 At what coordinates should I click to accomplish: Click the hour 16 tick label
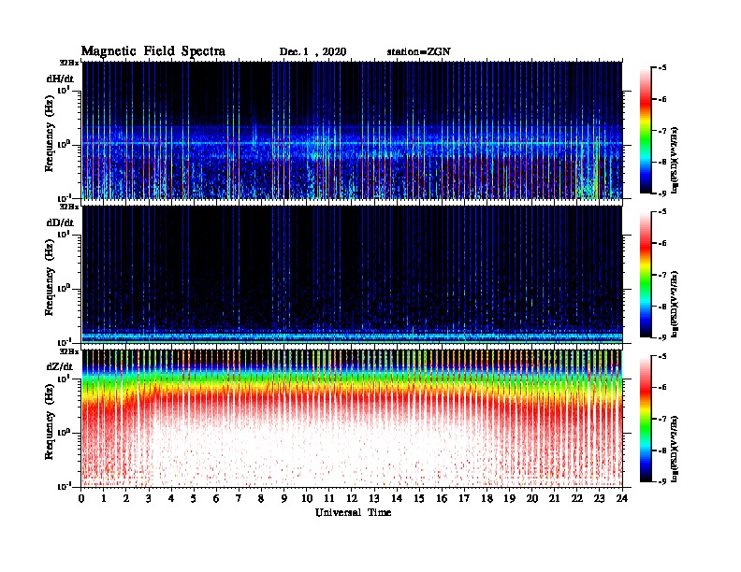coord(442,499)
